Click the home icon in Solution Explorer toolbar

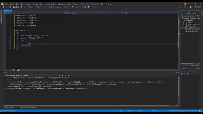tap(187, 13)
